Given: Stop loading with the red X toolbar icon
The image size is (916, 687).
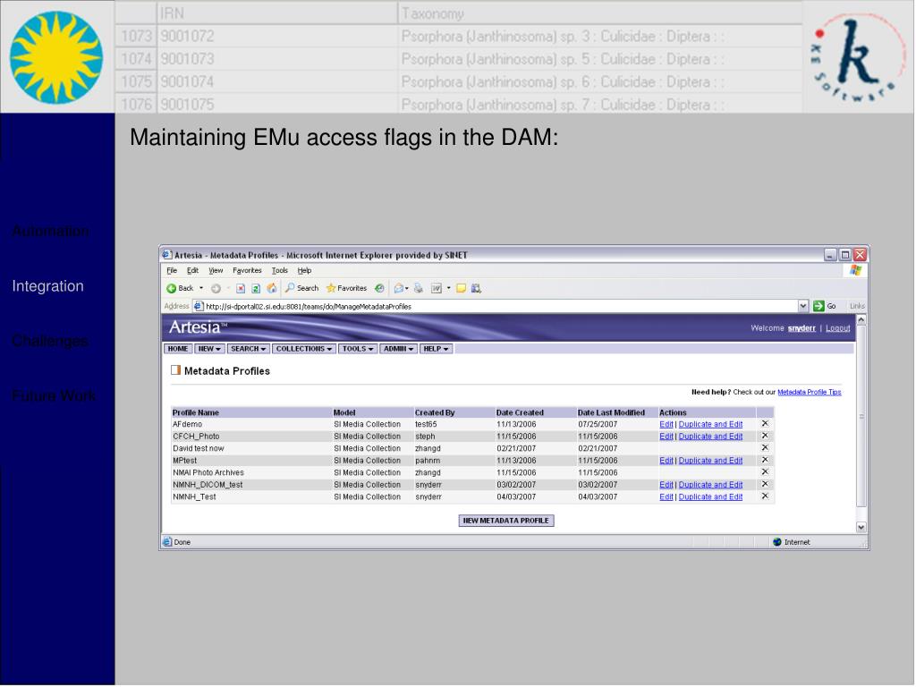Looking at the screenshot, I should (x=241, y=289).
